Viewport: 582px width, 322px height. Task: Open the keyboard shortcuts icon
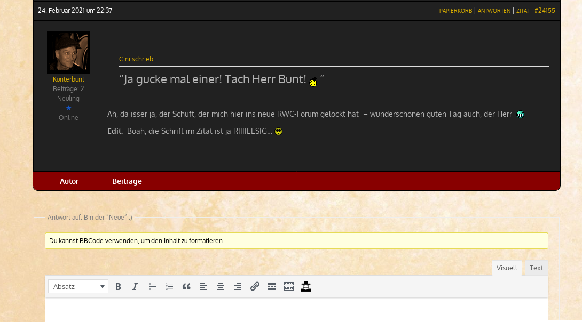coord(289,286)
